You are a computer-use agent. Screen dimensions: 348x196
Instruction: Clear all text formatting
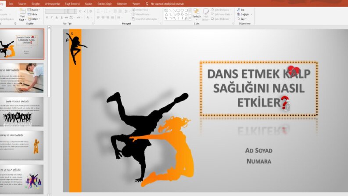coord(91,11)
